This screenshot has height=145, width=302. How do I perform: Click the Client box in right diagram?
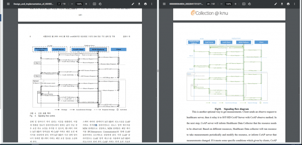261,42
